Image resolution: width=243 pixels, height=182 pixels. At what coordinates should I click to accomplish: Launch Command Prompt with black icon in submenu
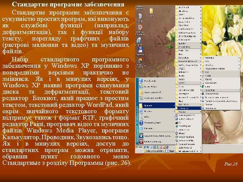point(221,94)
